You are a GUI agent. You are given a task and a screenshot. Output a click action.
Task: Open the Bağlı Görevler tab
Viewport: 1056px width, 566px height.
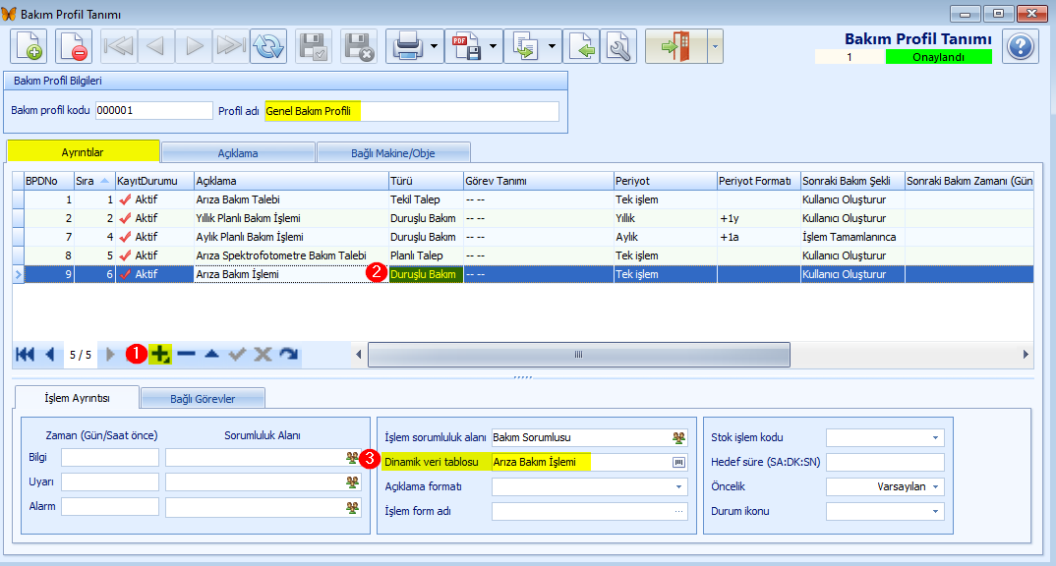203,398
